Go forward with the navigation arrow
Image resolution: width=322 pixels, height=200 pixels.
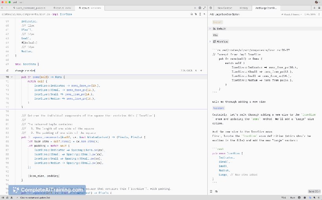point(7,8)
